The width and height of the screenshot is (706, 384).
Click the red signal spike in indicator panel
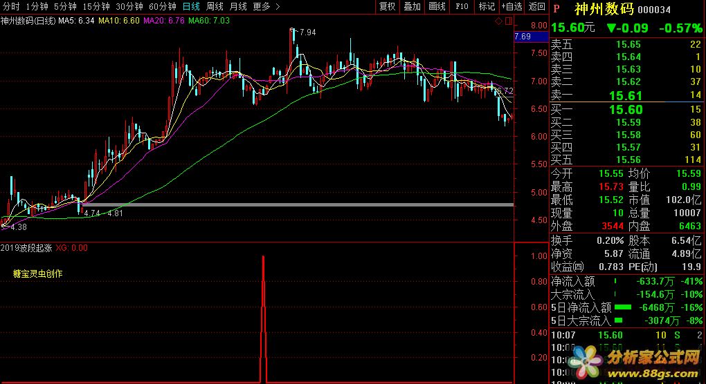click(x=263, y=319)
